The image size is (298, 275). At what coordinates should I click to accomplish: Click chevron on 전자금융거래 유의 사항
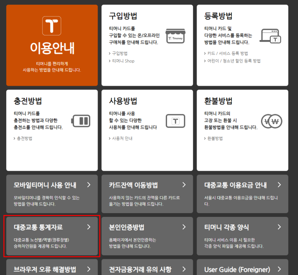click(x=184, y=269)
